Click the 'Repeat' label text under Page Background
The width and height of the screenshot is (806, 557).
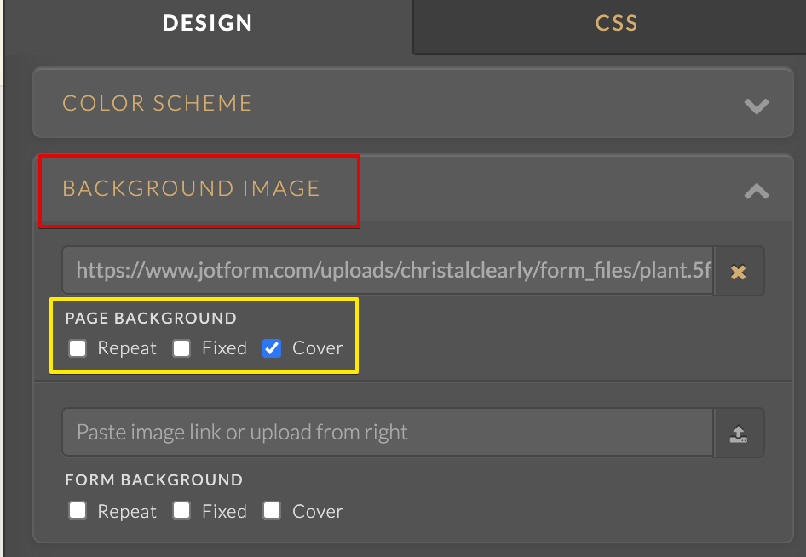pyautogui.click(x=127, y=348)
